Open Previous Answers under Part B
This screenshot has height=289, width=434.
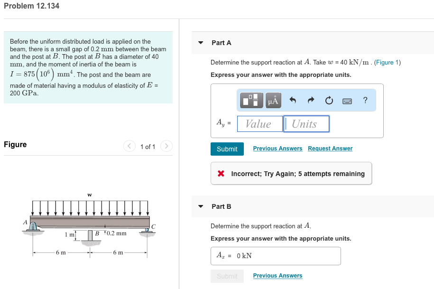277,276
